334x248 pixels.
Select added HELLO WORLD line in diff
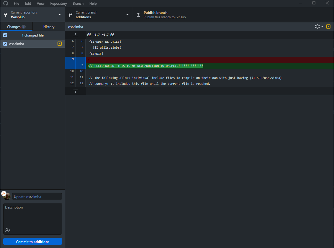pyautogui.click(x=199, y=66)
